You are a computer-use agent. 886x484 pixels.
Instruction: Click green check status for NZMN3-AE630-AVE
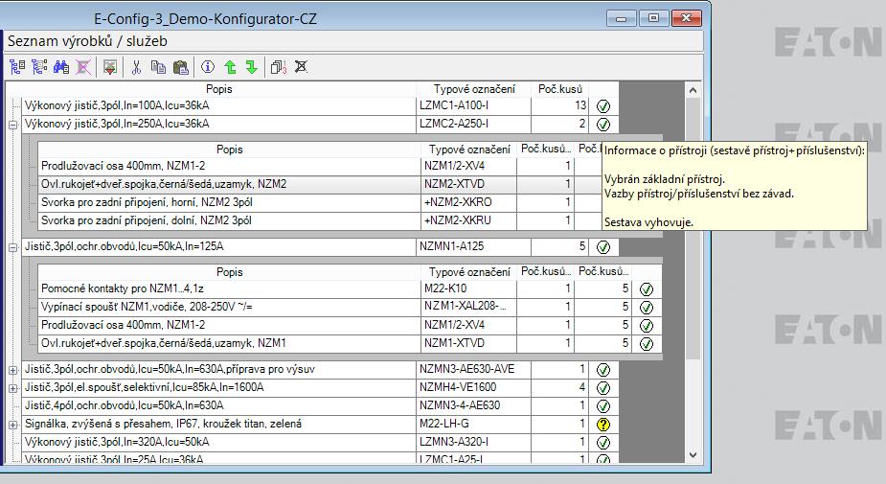tap(602, 369)
